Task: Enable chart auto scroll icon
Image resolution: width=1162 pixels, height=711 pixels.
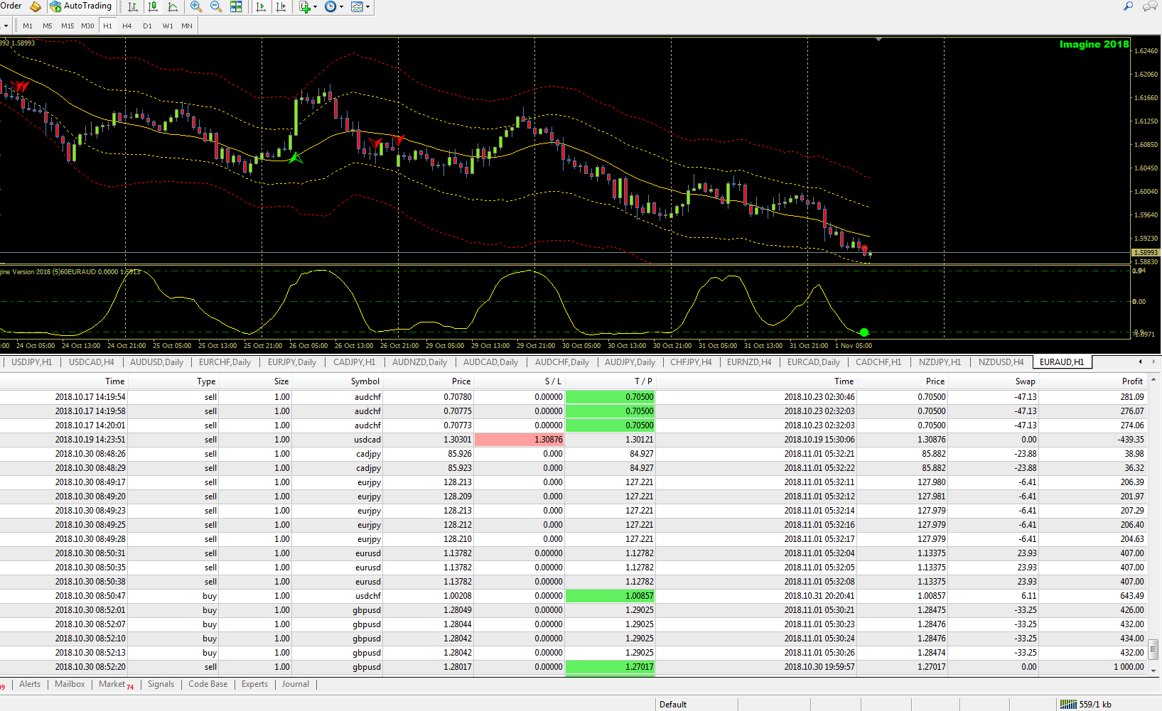Action: click(261, 6)
